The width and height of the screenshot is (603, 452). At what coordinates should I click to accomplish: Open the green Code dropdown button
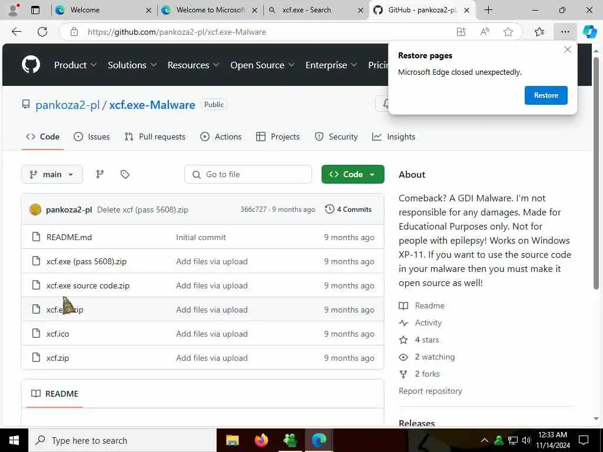(353, 174)
